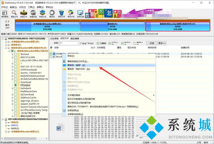
Task: Expand the $Extend folder node
Action: [12, 54]
